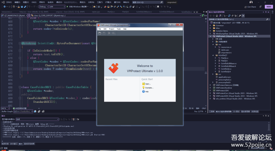Click the magnifier in Solution Explorer search box
The width and height of the screenshot is (275, 151).
tap(267, 19)
